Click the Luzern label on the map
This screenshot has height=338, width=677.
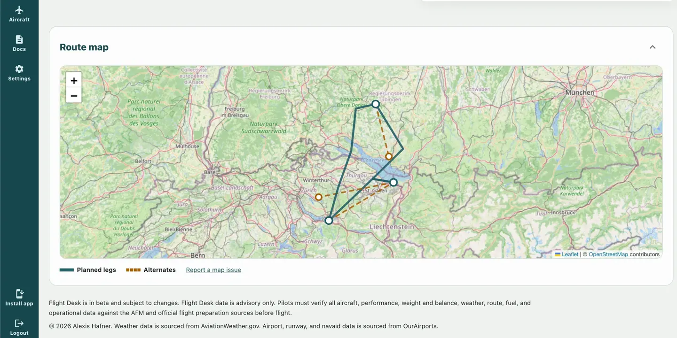click(266, 244)
